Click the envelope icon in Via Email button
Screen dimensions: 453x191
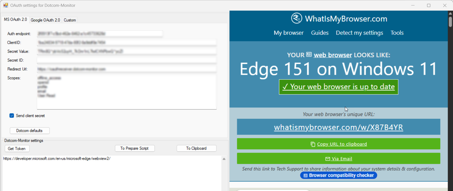click(x=328, y=159)
